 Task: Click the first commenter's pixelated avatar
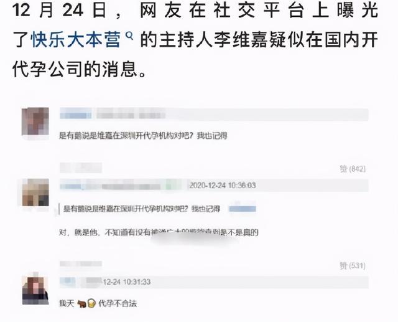[x=35, y=121]
